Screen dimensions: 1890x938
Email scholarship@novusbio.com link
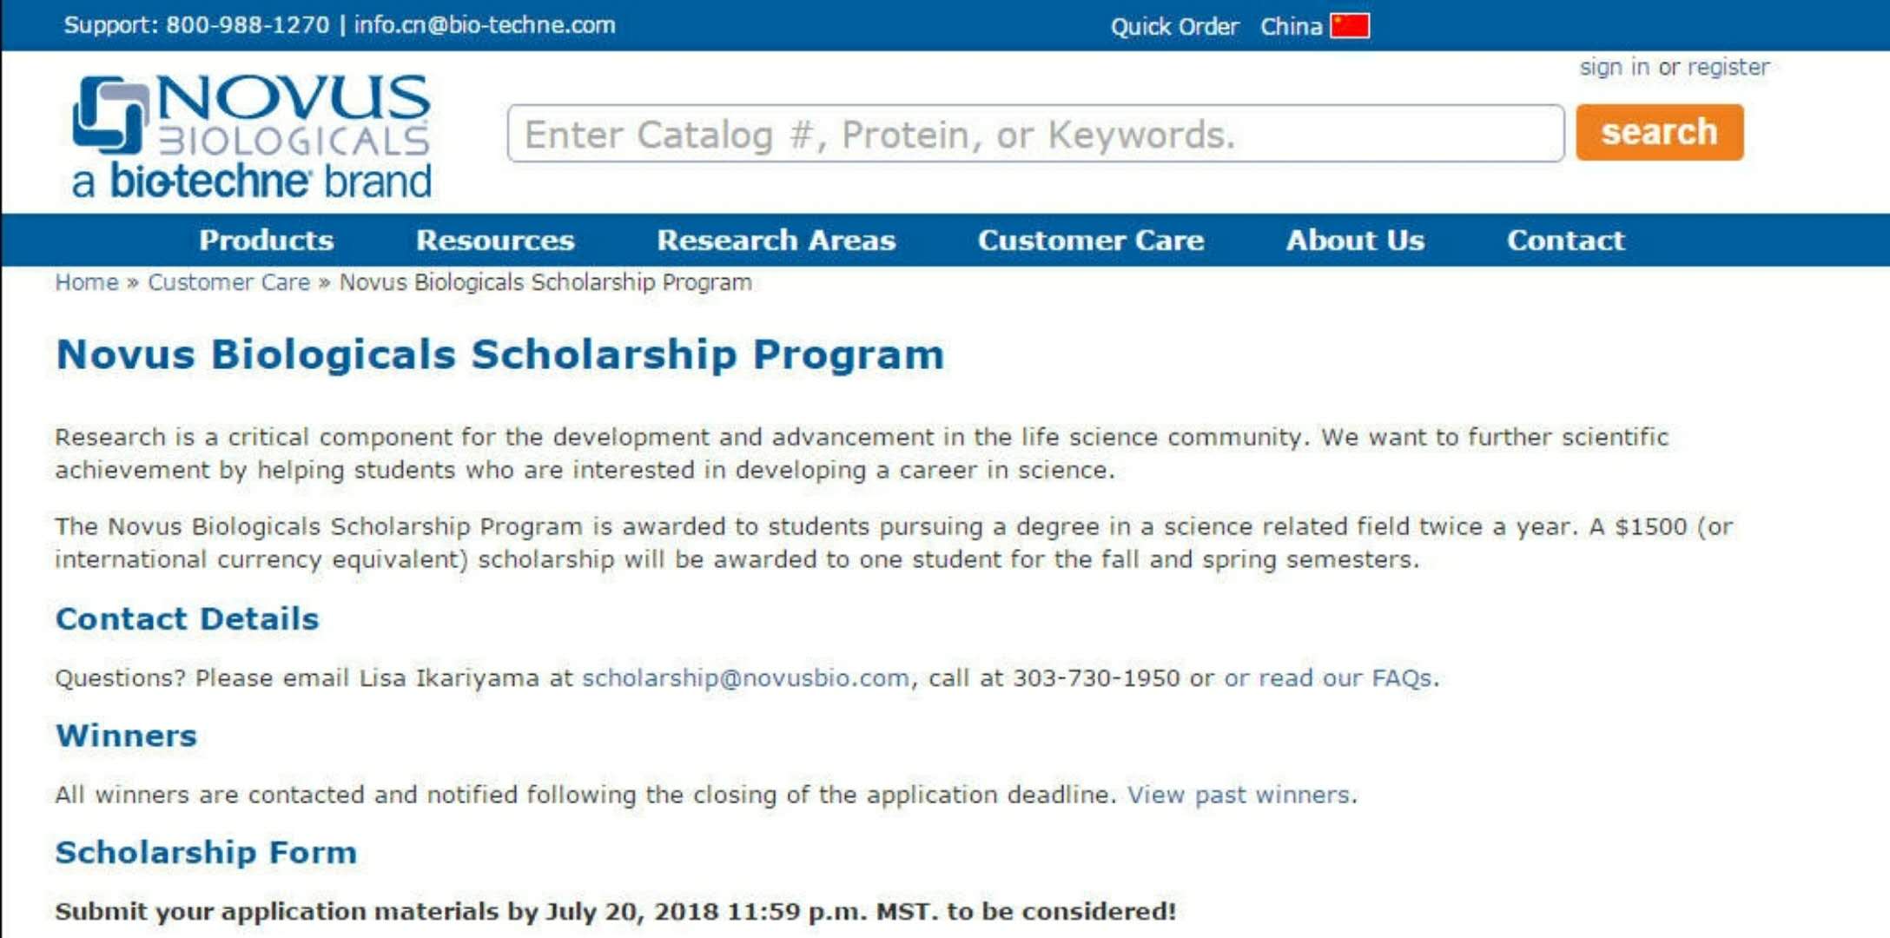tap(745, 677)
